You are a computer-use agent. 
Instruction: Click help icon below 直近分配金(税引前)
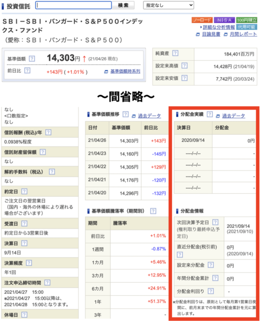click(180, 254)
